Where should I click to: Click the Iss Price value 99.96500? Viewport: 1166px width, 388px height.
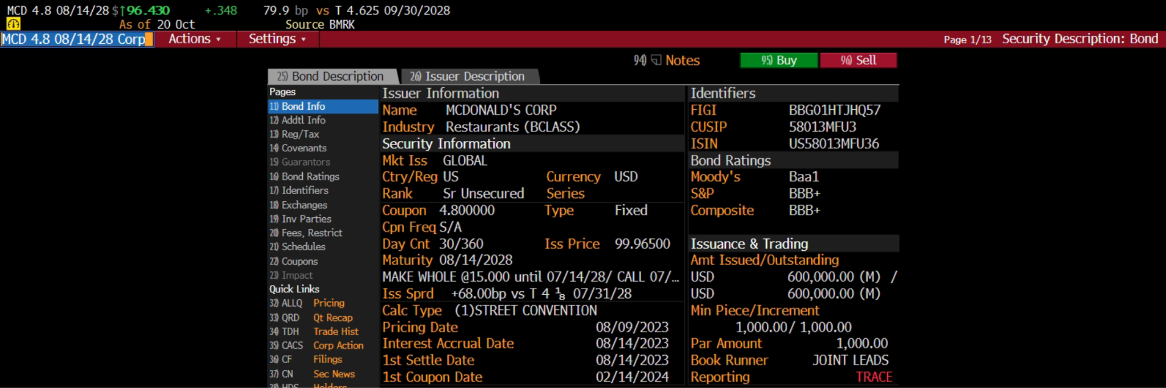pos(642,244)
